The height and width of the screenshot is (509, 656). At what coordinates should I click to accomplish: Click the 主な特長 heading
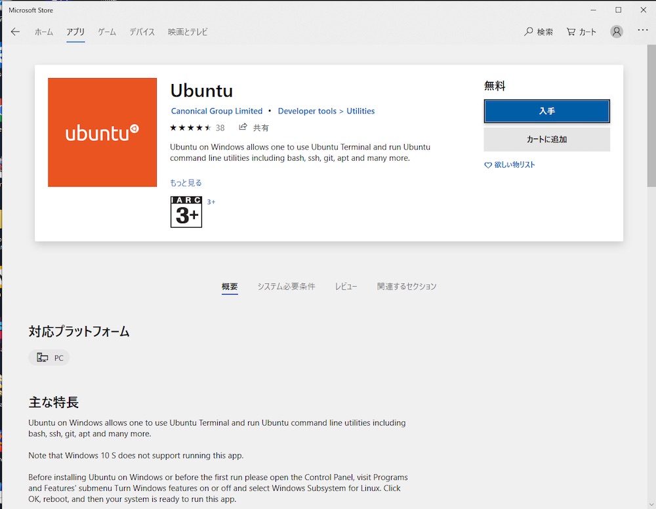coord(54,402)
